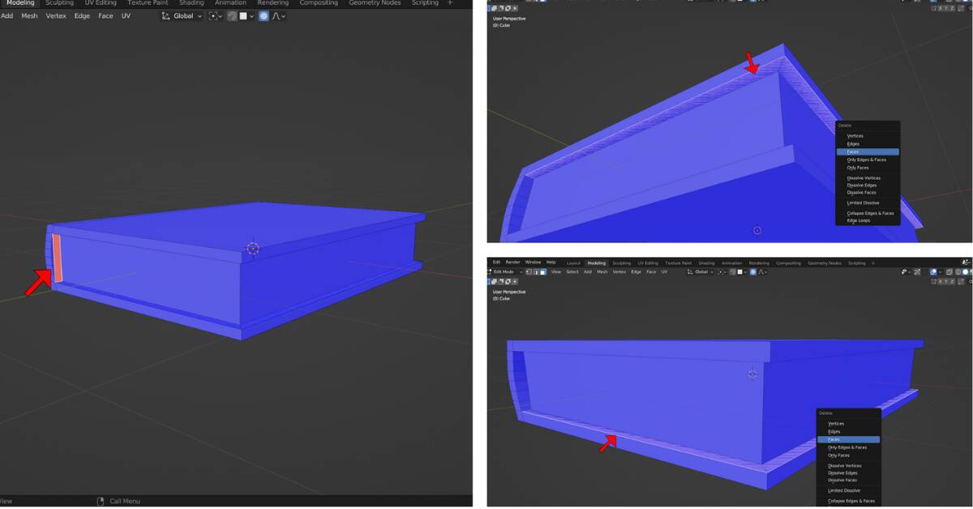Switch to the Sculpting workspace tab
Viewport: 973px width, 509px height.
point(58,2)
